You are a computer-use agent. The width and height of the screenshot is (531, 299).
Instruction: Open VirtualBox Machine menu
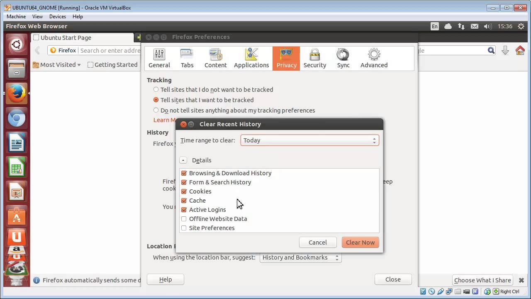click(16, 17)
